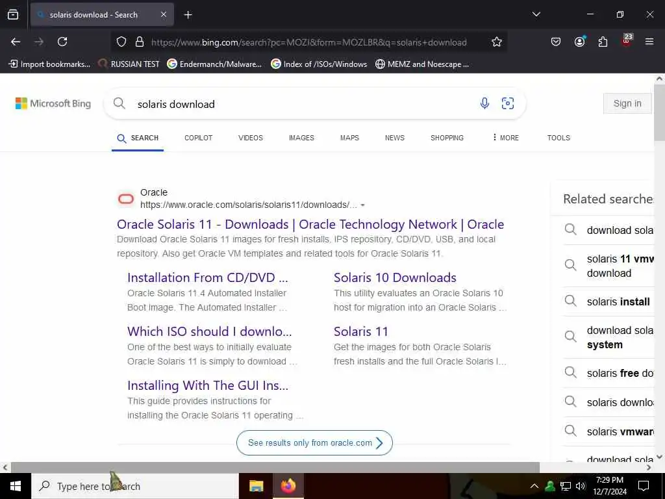Click horizontal scrollbar right arrow
665x499 pixels.
[649, 467]
